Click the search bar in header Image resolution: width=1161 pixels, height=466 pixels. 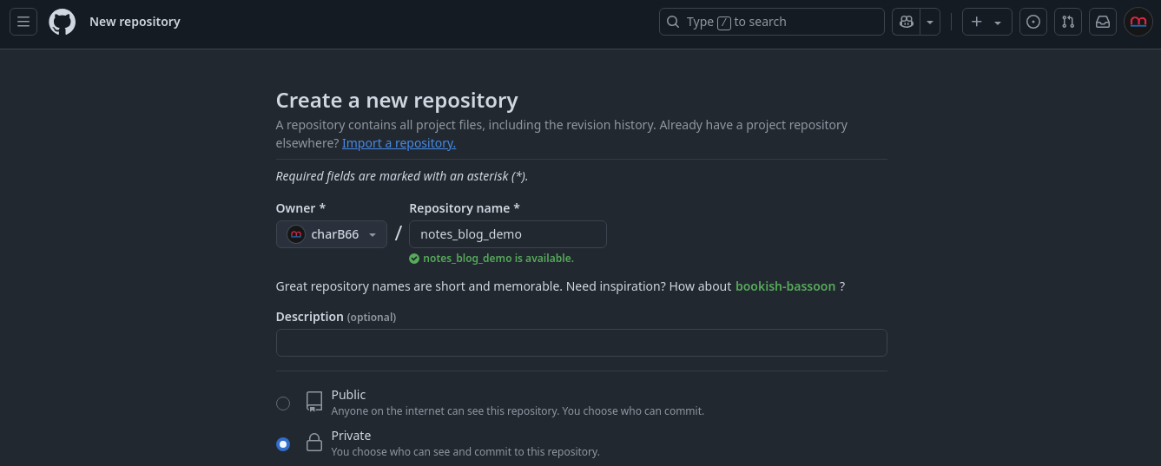click(x=771, y=22)
